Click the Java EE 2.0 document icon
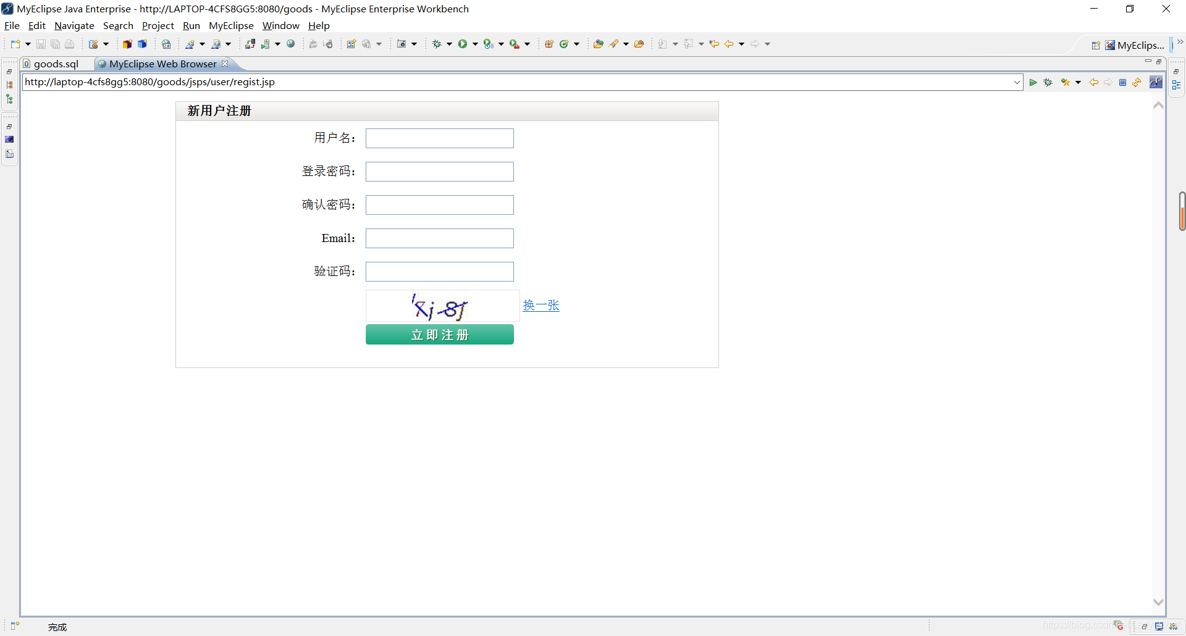The height and width of the screenshot is (636, 1186). (166, 44)
